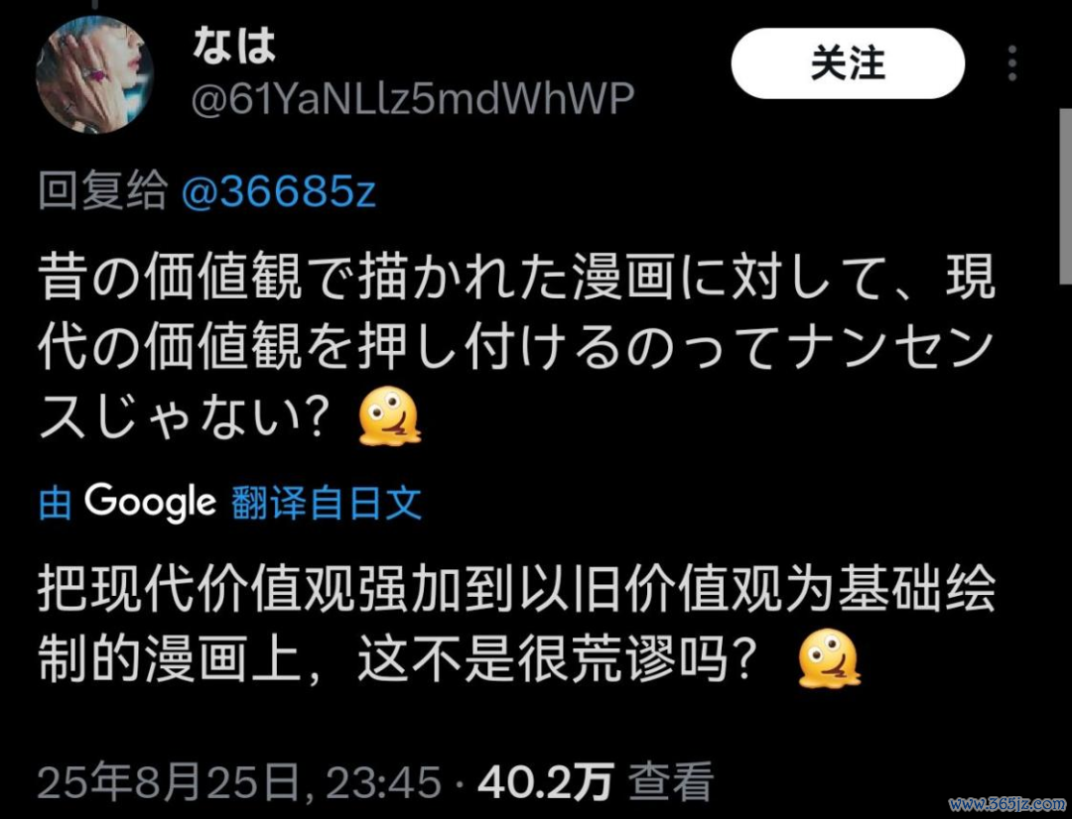Click the 翻译自日文 translation label
This screenshot has width=1072, height=819.
tap(327, 504)
